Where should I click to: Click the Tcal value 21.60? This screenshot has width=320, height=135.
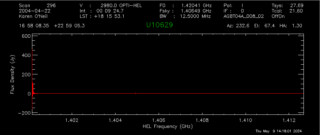point(296,11)
